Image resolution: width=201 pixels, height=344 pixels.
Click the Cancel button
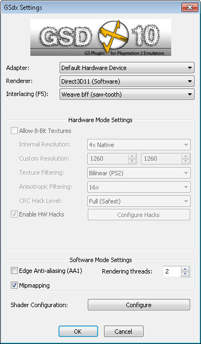click(124, 332)
